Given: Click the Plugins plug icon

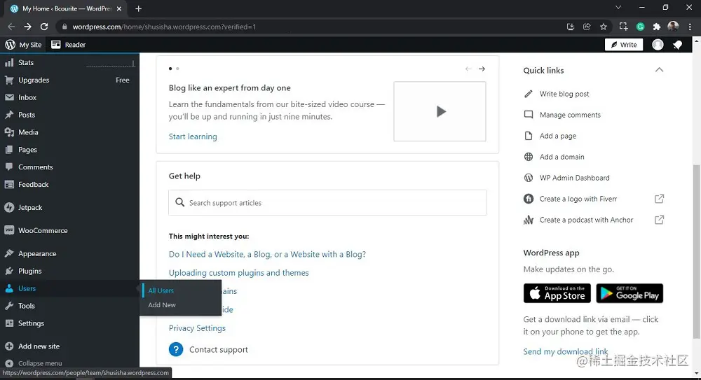Looking at the screenshot, I should 9,272.
